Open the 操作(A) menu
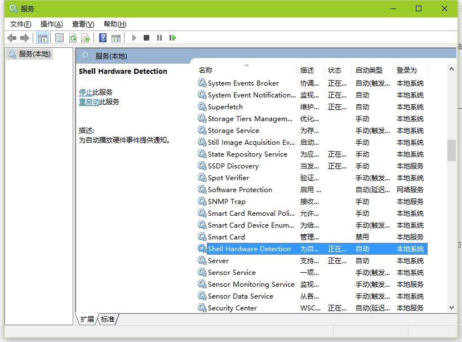 pyautogui.click(x=51, y=24)
